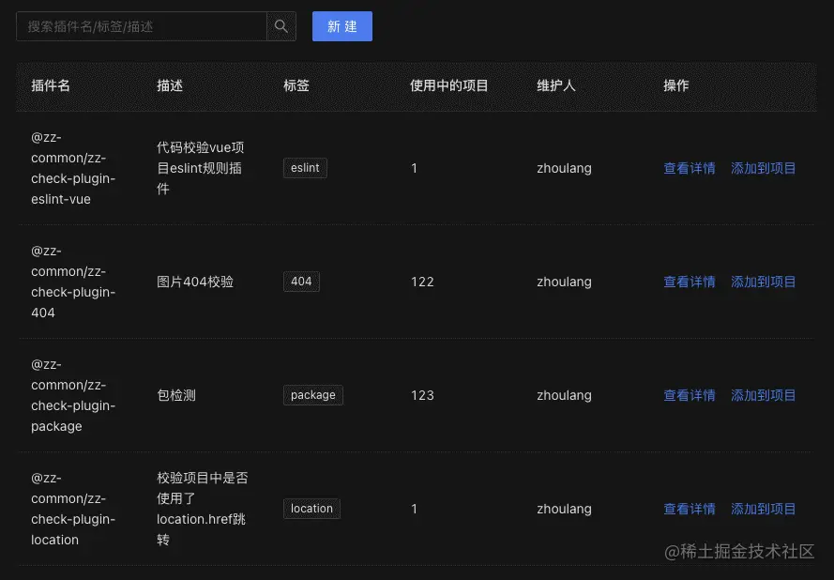Click the magnifier search icon button
Viewport: 834px width, 580px height.
pos(281,26)
